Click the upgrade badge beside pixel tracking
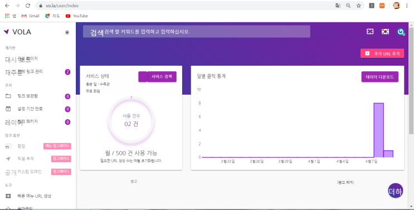The height and width of the screenshot is (210, 414). point(61,159)
